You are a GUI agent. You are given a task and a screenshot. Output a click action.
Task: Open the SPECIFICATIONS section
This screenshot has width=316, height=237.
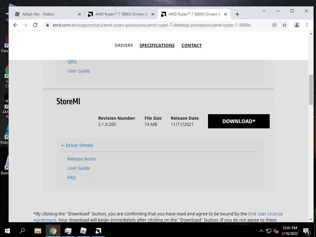coord(157,45)
